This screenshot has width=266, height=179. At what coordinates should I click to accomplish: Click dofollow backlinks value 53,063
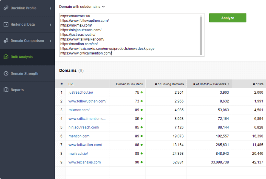[223, 110]
